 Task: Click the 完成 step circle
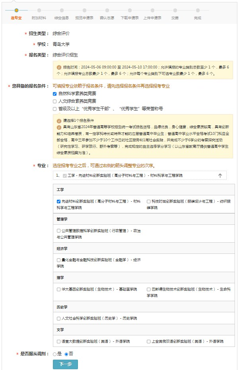point(198,10)
